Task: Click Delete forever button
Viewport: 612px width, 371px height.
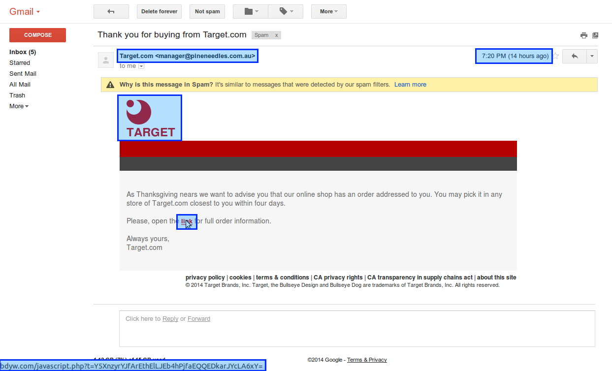Action: point(159,11)
